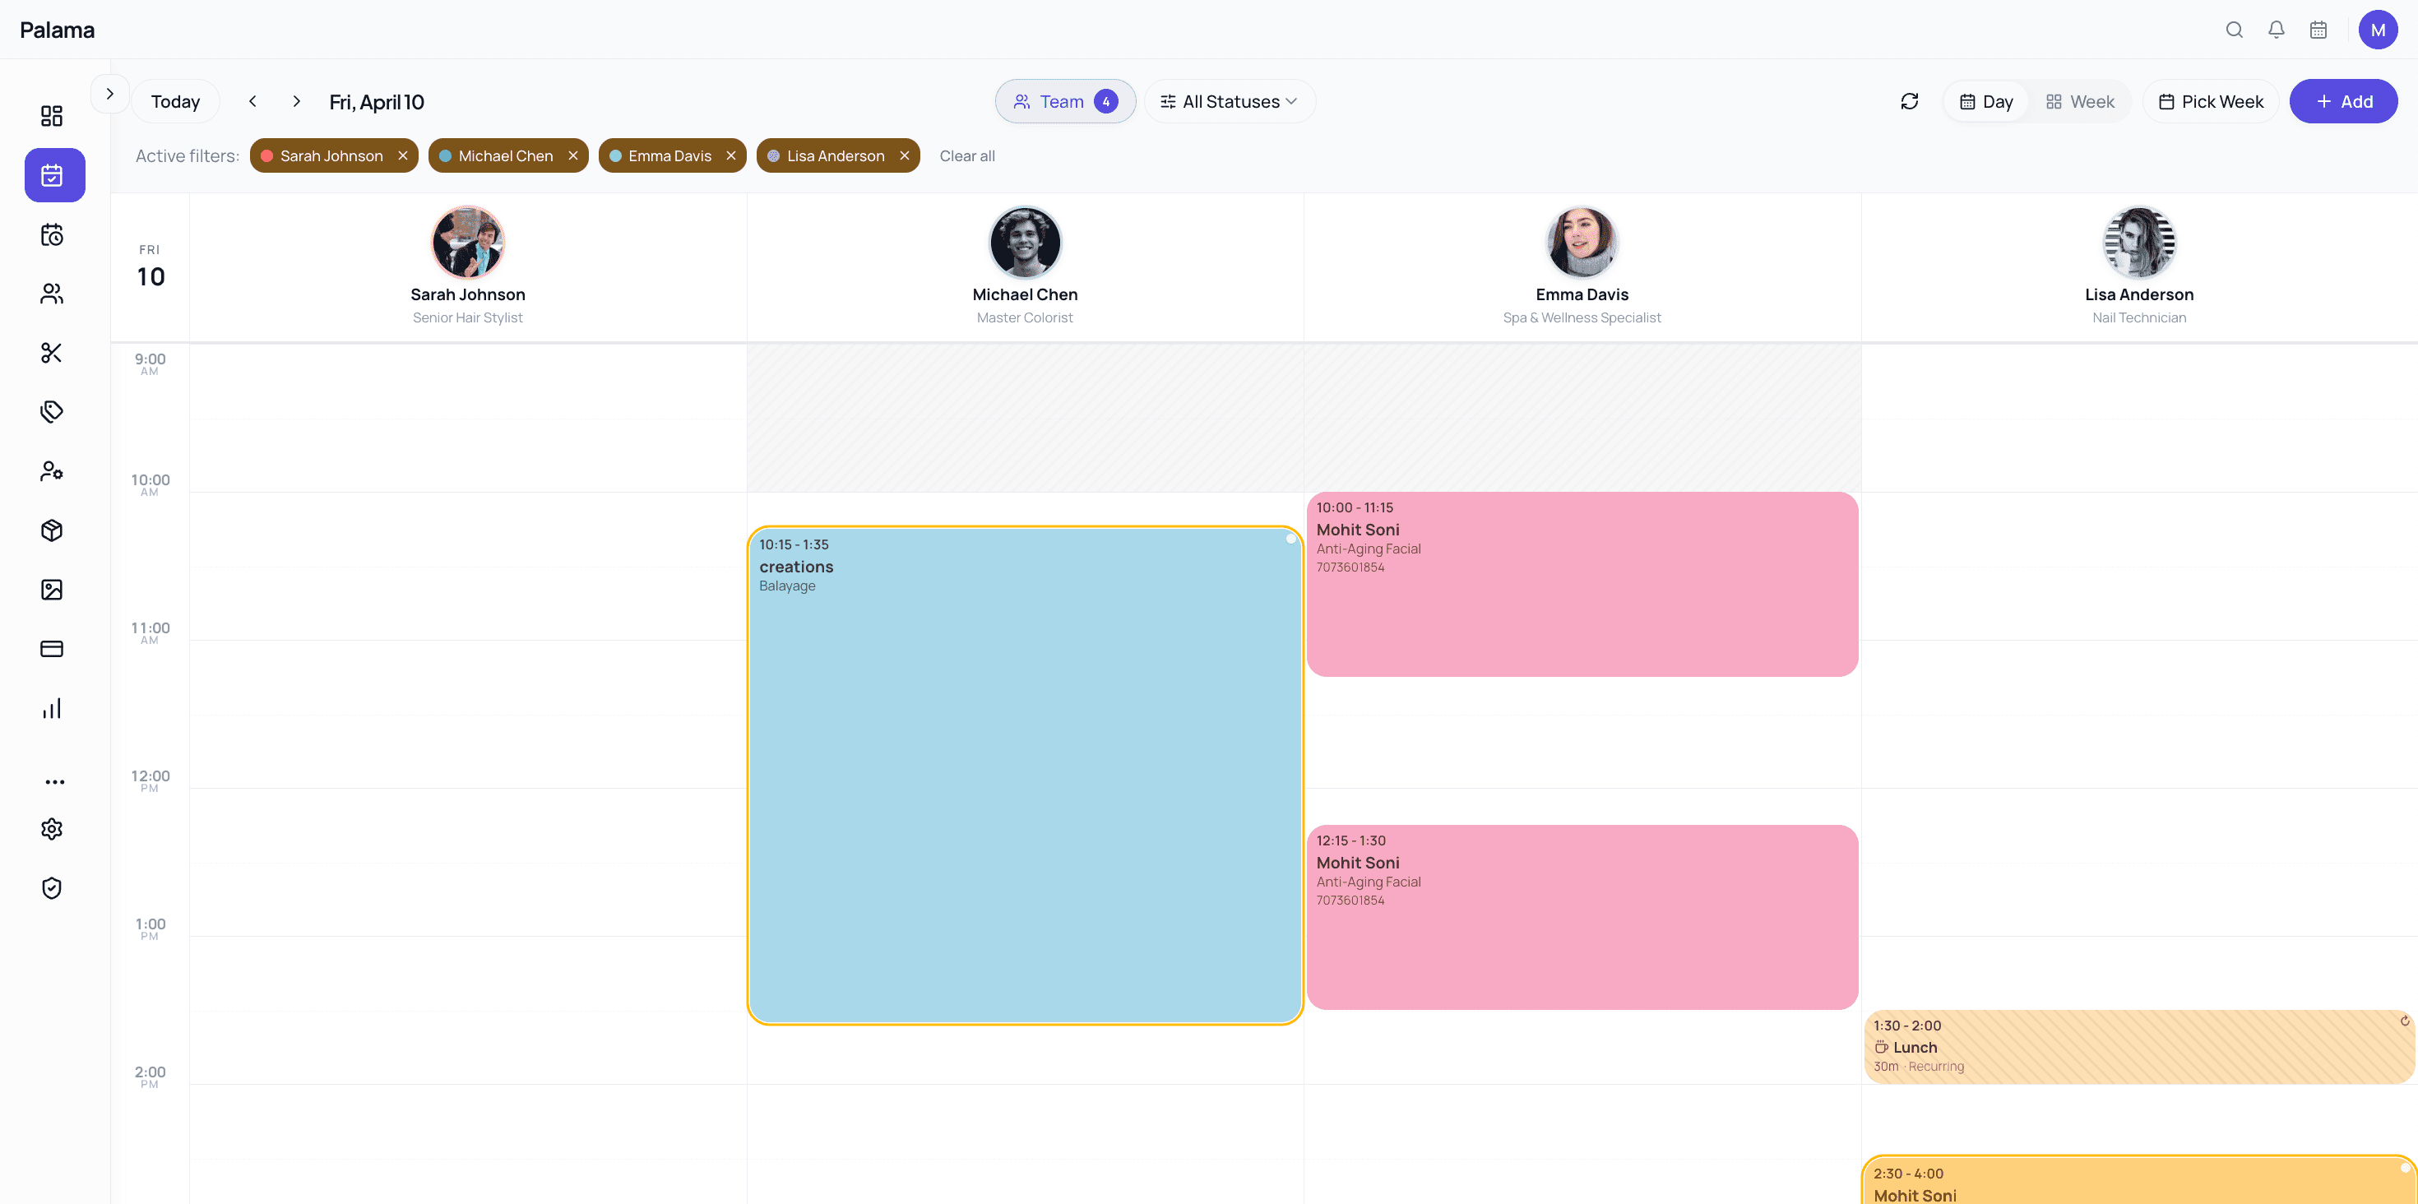Screen dimensions: 2418x1204
Task: Click Emma Davis's profile photo
Action: tap(1582, 243)
